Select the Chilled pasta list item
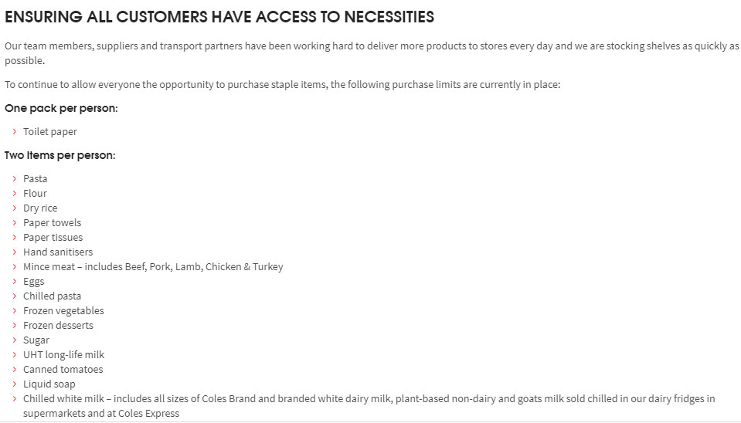This screenshot has width=741, height=423. coord(52,296)
